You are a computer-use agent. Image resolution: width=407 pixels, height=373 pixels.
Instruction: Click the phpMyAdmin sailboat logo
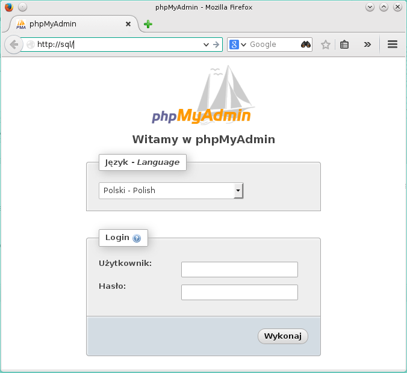click(x=202, y=97)
